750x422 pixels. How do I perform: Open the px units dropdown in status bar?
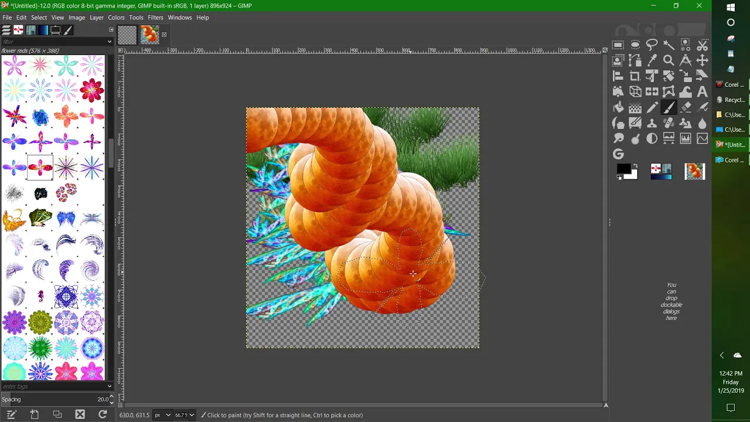[164, 415]
